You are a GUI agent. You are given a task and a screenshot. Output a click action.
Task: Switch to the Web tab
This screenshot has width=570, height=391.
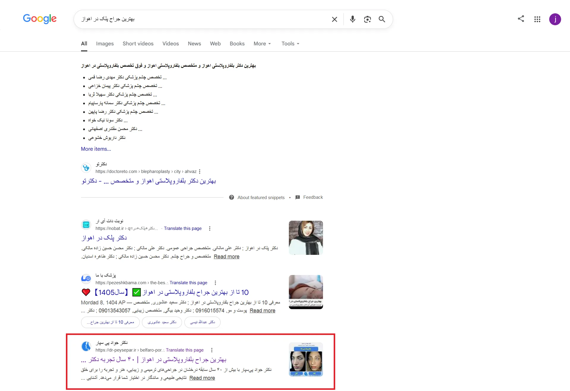point(215,44)
